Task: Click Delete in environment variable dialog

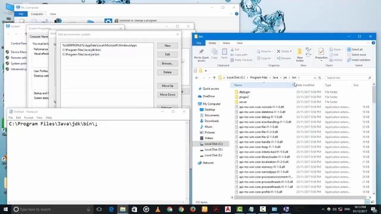Action: pyautogui.click(x=167, y=73)
